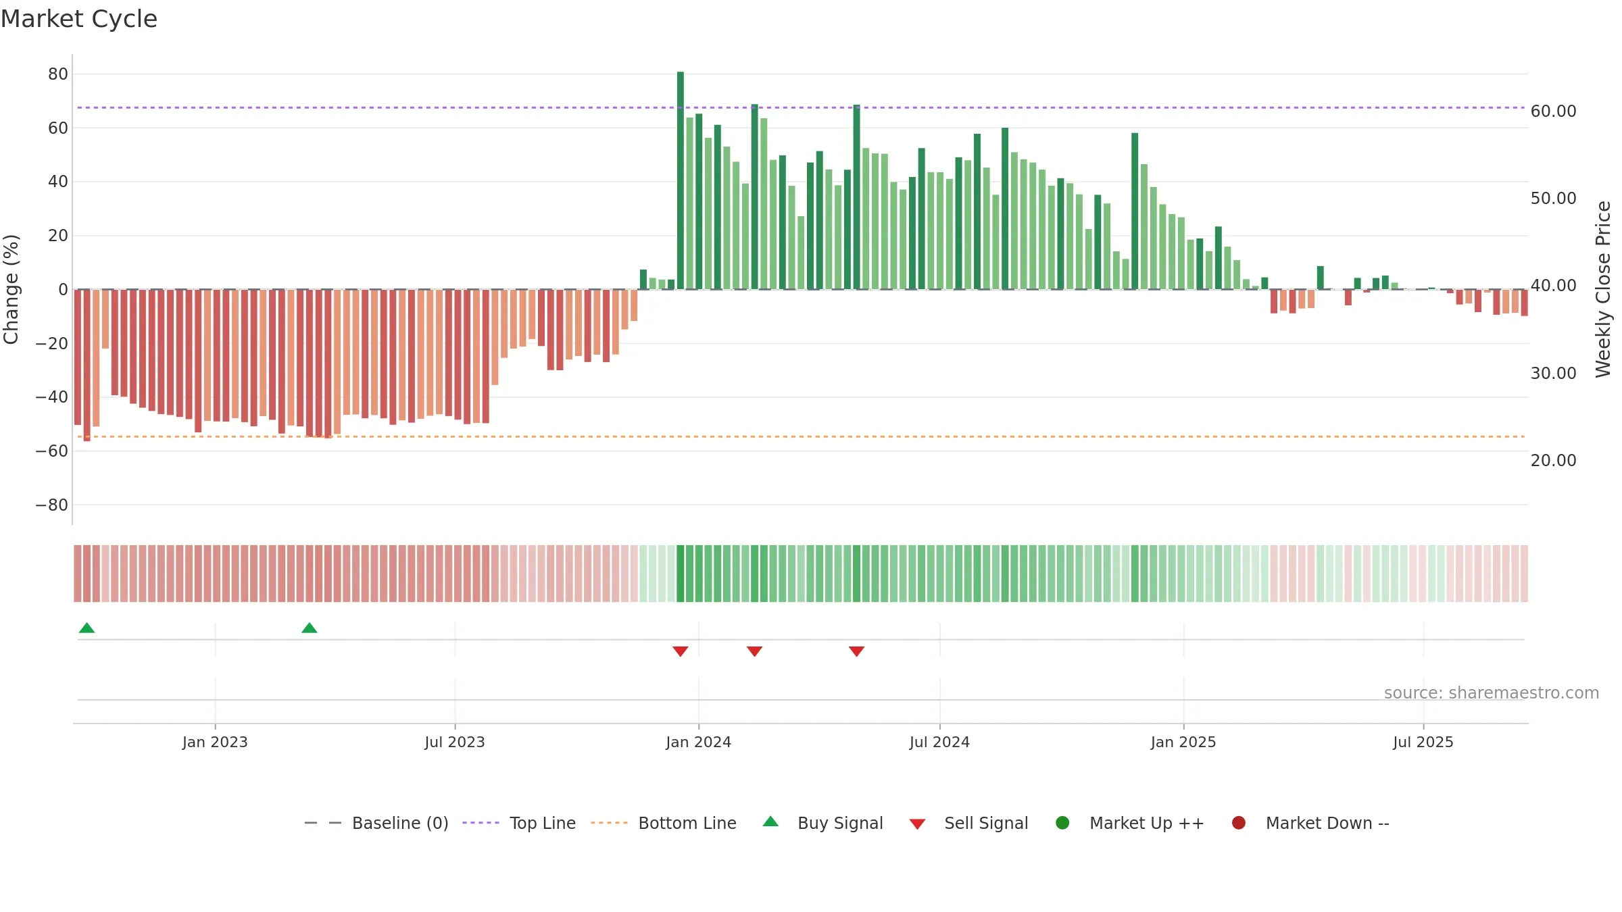
Task: Click the source: sharemaestro.com text
Action: pyautogui.click(x=1492, y=692)
